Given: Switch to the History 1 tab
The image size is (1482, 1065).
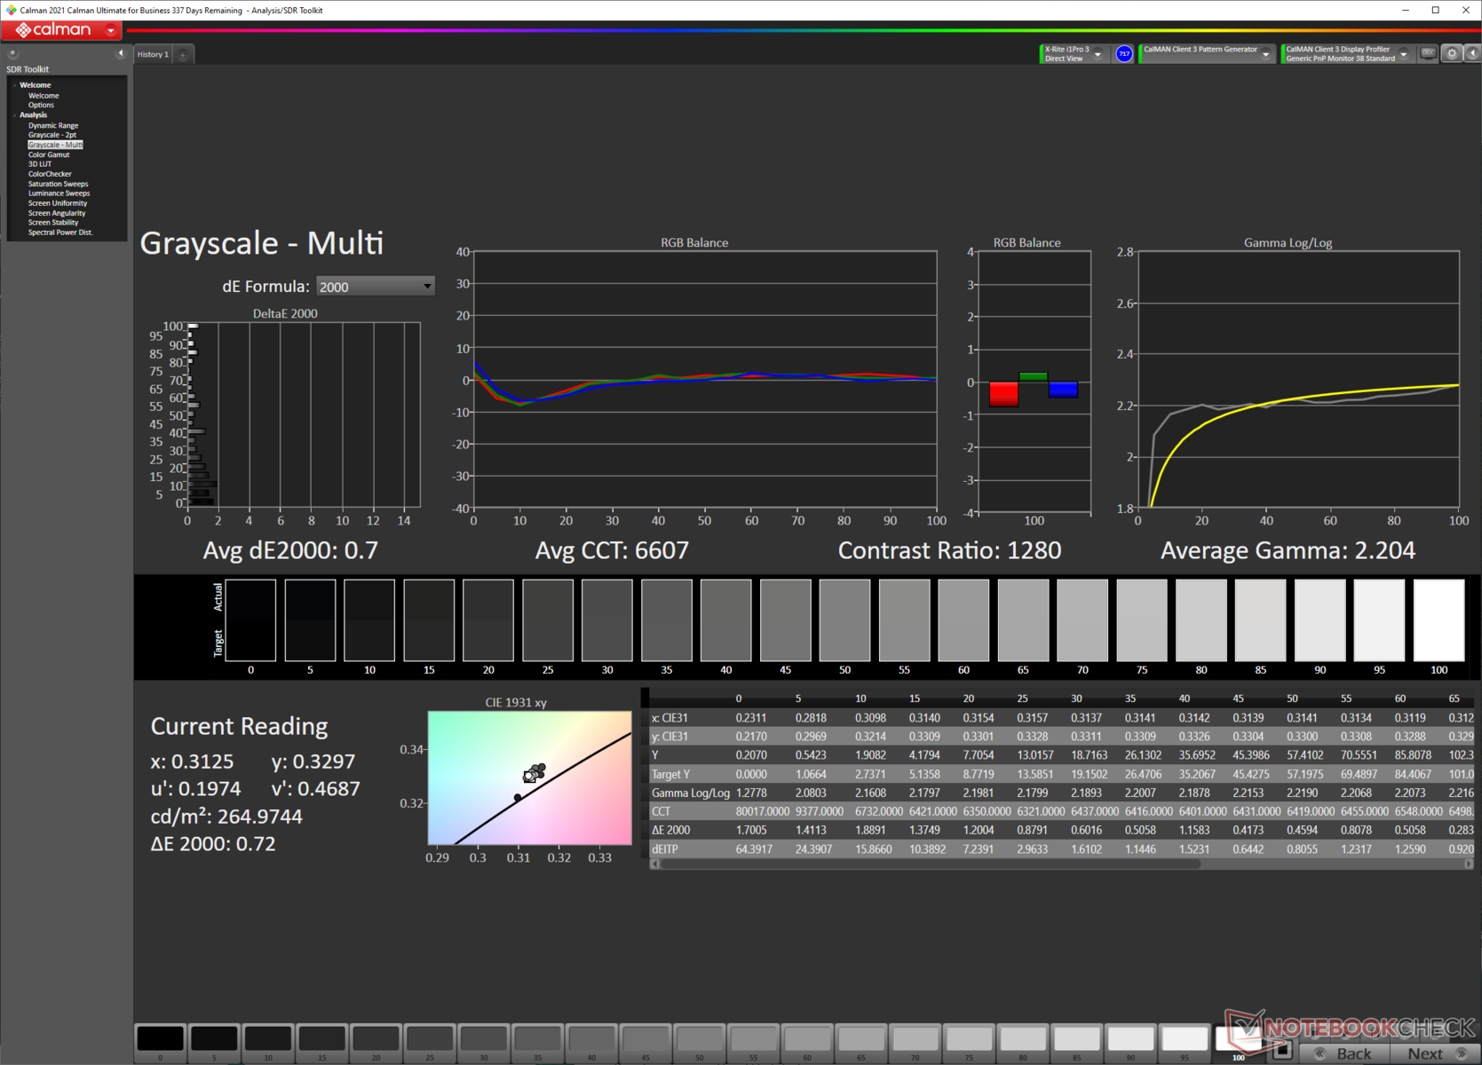Looking at the screenshot, I should 152,55.
